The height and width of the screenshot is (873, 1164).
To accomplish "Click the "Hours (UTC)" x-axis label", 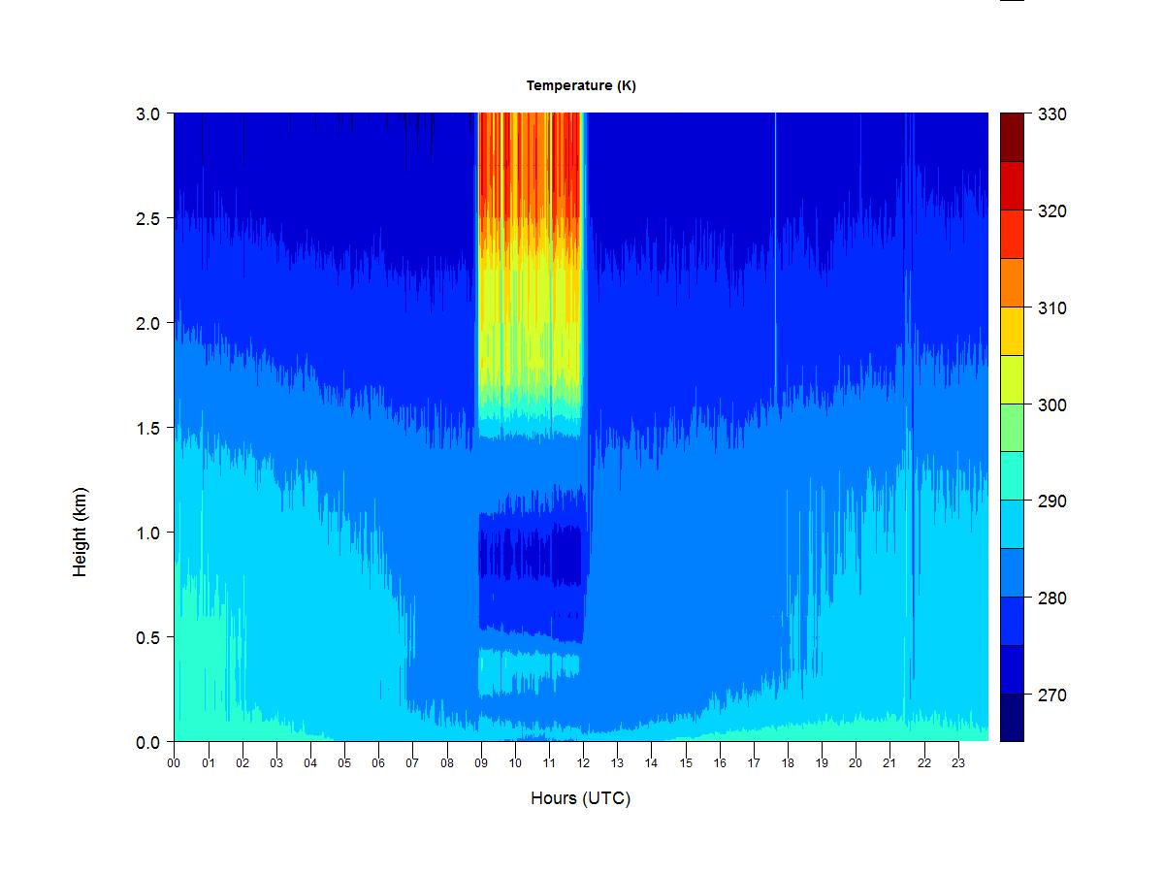I will [x=580, y=798].
